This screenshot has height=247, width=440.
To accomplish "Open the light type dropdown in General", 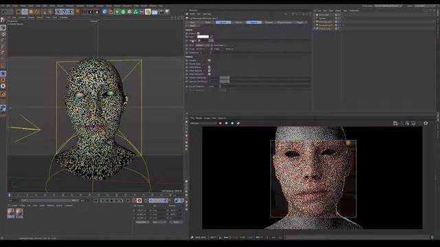I will coord(202,45).
